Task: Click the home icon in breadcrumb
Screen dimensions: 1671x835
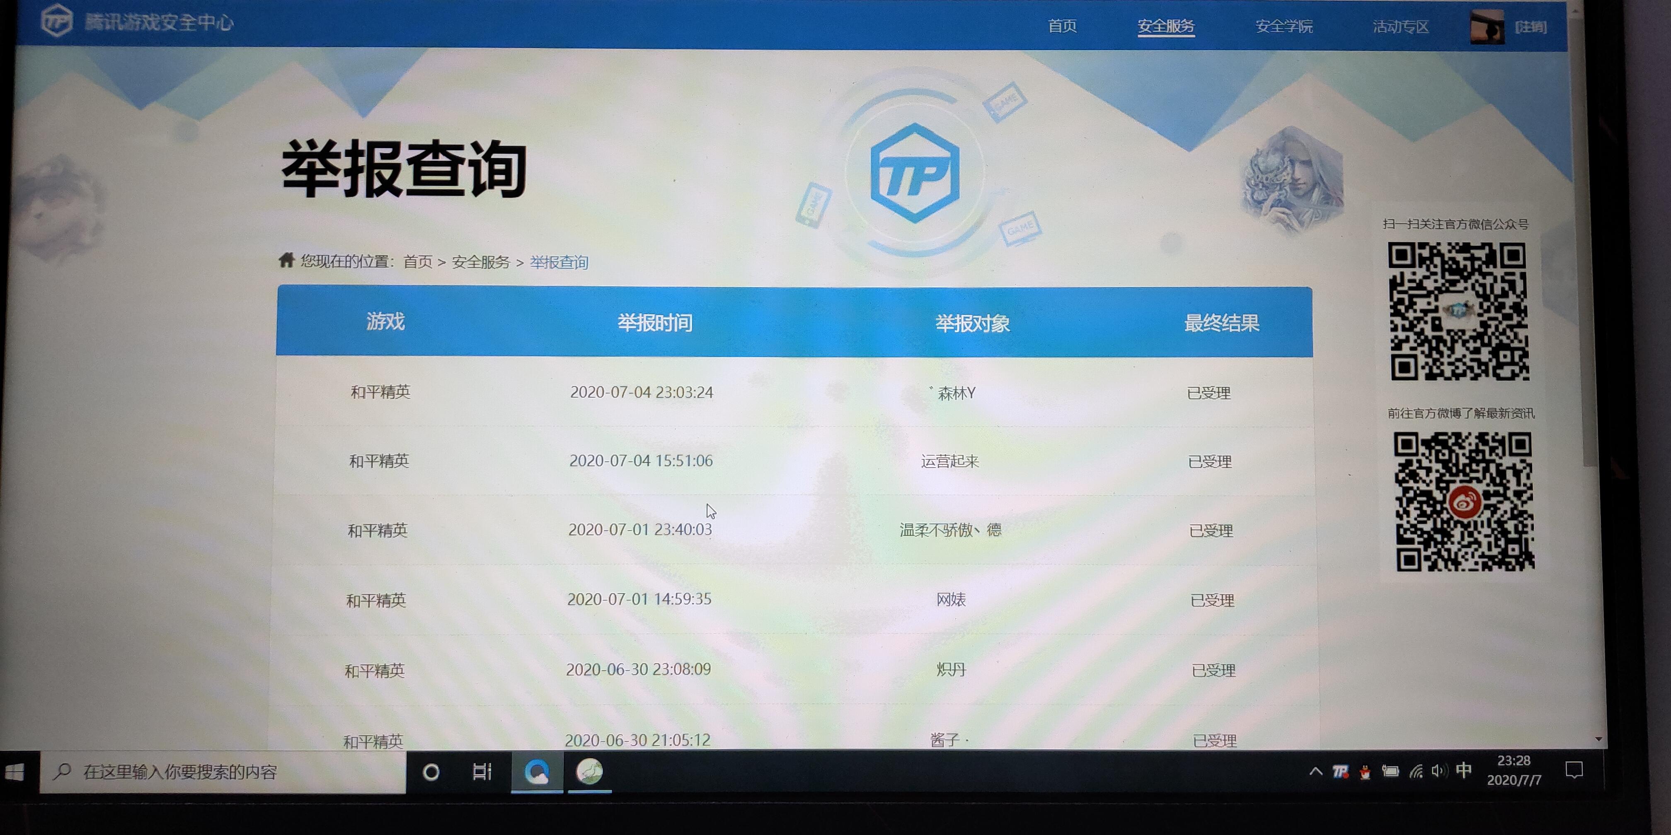Action: [x=287, y=261]
